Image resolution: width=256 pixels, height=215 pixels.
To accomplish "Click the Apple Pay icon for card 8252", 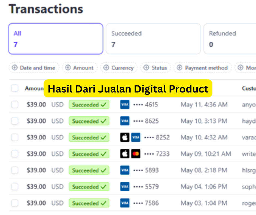I will coord(125,138).
